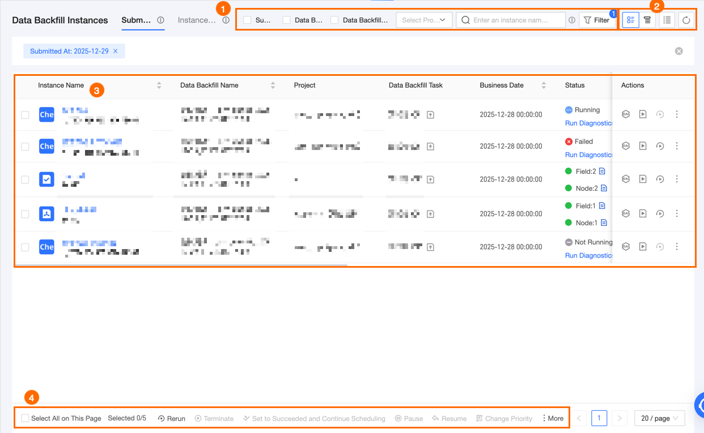This screenshot has height=433, width=704.
Task: Click the rerun icon for the Failed instance
Action: [660, 145]
